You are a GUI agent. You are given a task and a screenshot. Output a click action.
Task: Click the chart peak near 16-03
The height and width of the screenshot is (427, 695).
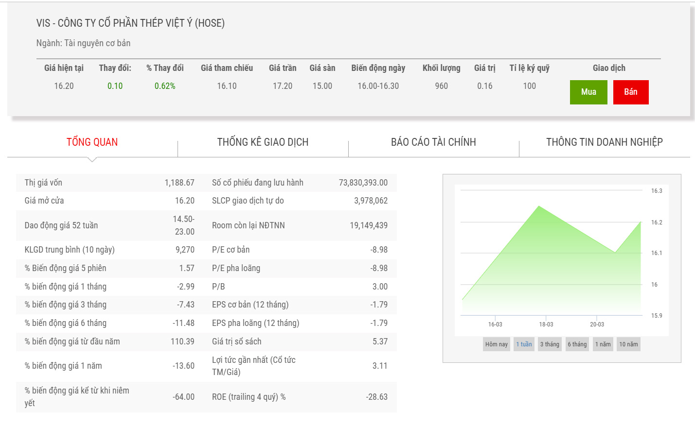[x=539, y=206]
